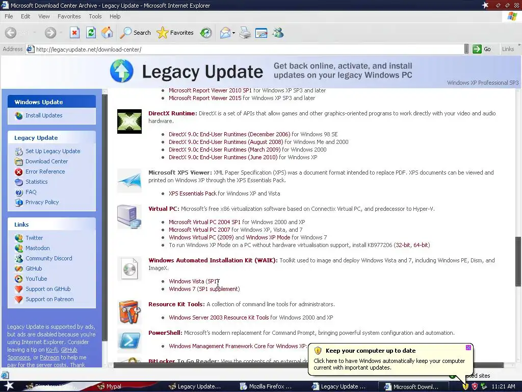Click the DirectX Runtime logo thumbnail
Image resolution: width=522 pixels, height=392 pixels.
(x=129, y=121)
